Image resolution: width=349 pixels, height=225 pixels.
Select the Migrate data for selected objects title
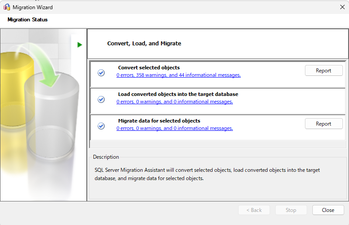(159, 121)
